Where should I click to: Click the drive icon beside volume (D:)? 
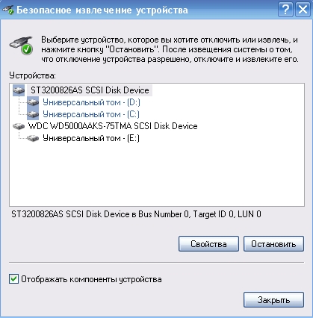coord(33,102)
